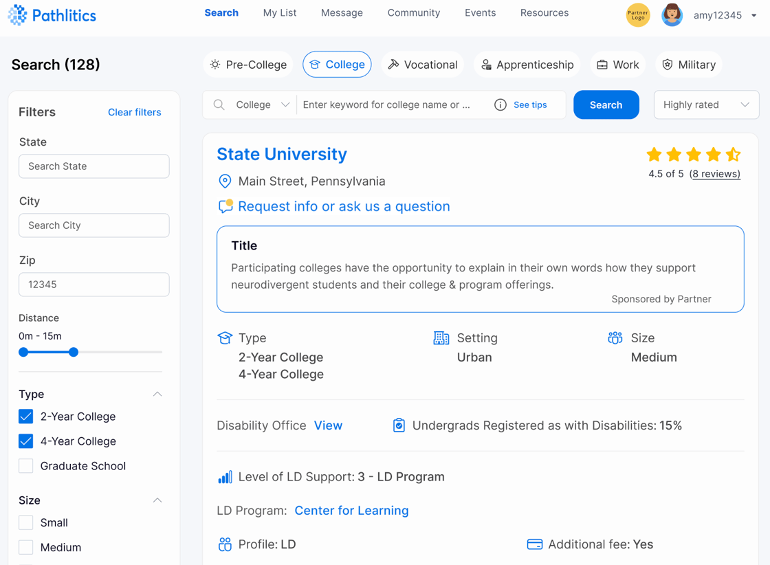Screen dimensions: 770x565
Task: Open the Community menu item
Action: 413,13
